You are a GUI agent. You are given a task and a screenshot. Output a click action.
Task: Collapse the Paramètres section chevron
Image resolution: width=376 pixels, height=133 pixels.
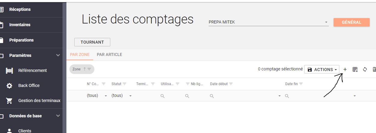[58, 55]
